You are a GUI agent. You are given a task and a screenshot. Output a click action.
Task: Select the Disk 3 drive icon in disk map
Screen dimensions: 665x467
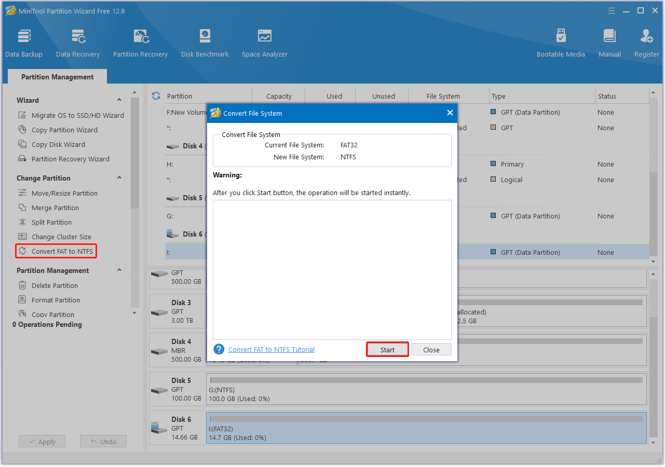pos(159,312)
